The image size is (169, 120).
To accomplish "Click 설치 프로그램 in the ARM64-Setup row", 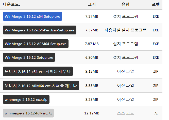I will pyautogui.click(x=125, y=44).
